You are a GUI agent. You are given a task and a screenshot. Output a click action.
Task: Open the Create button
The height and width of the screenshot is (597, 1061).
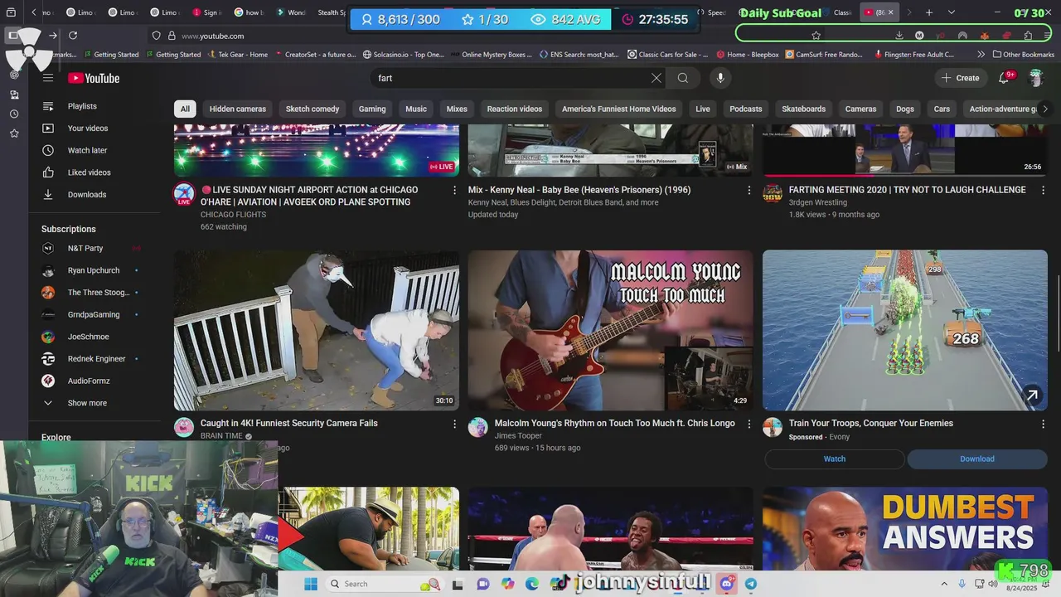[961, 78]
